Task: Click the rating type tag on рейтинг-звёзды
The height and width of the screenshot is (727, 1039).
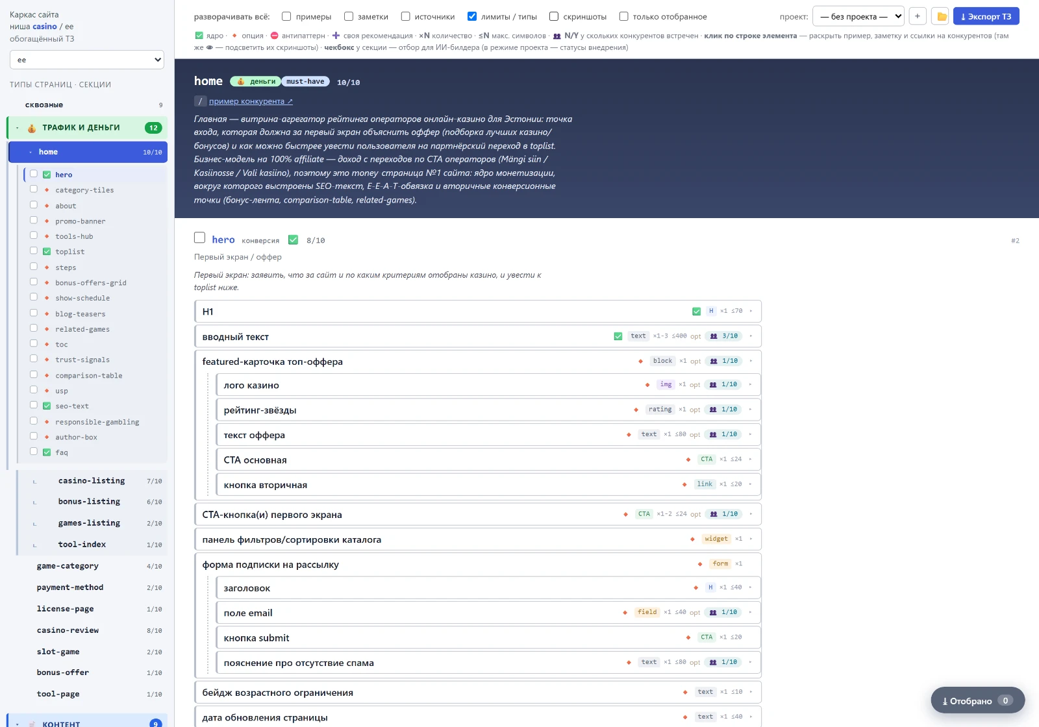Action: click(660, 410)
